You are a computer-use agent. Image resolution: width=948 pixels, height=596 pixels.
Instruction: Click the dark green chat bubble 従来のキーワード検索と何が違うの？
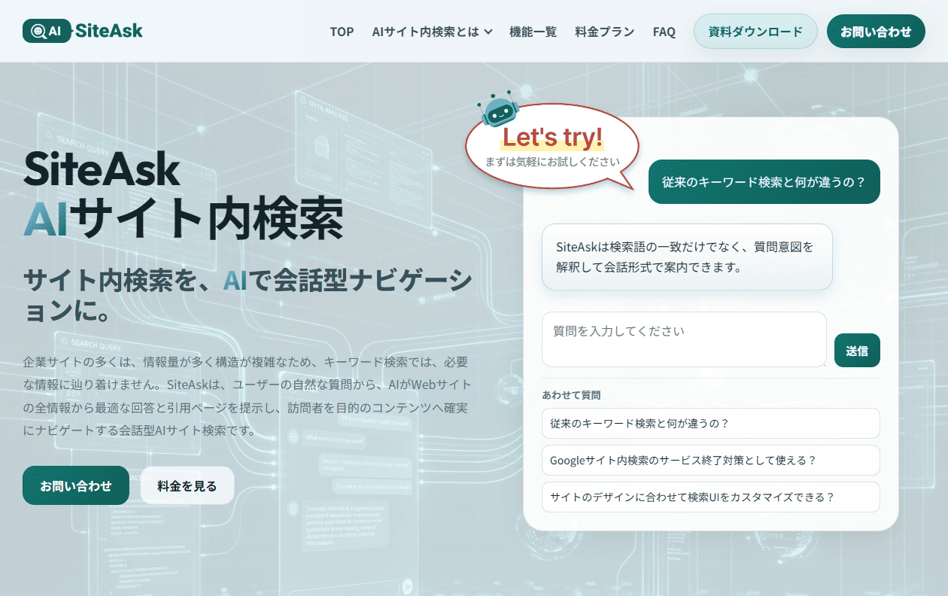(x=764, y=181)
